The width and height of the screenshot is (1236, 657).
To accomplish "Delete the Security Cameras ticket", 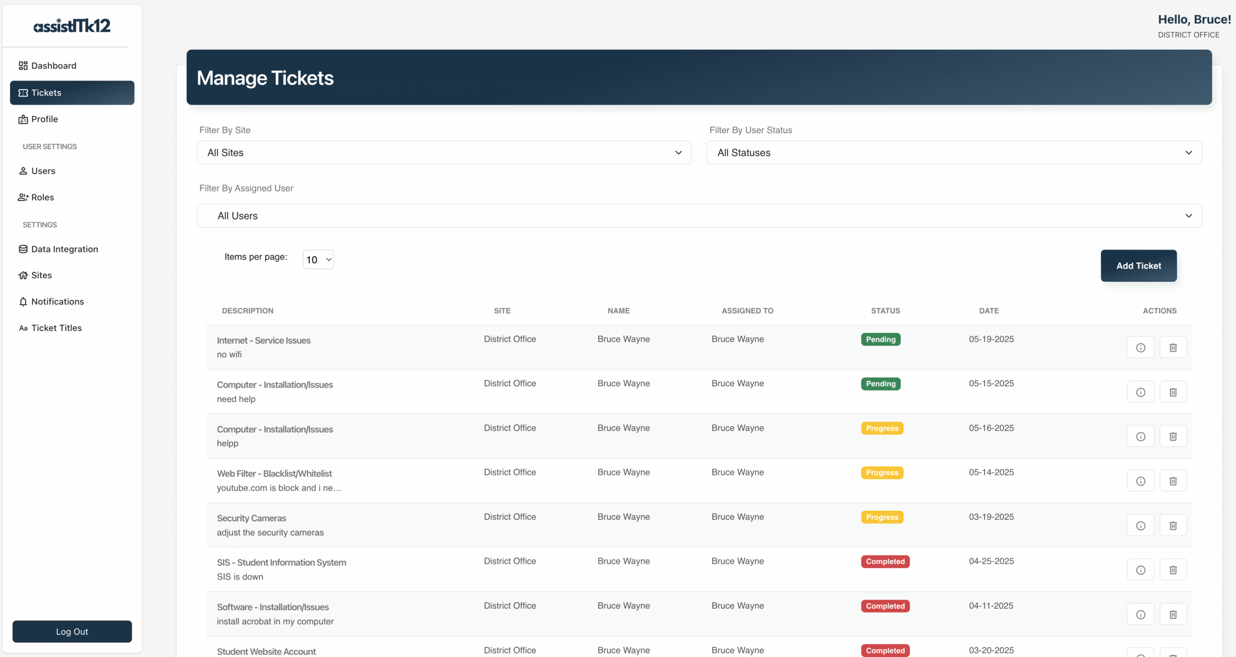I will [x=1173, y=525].
